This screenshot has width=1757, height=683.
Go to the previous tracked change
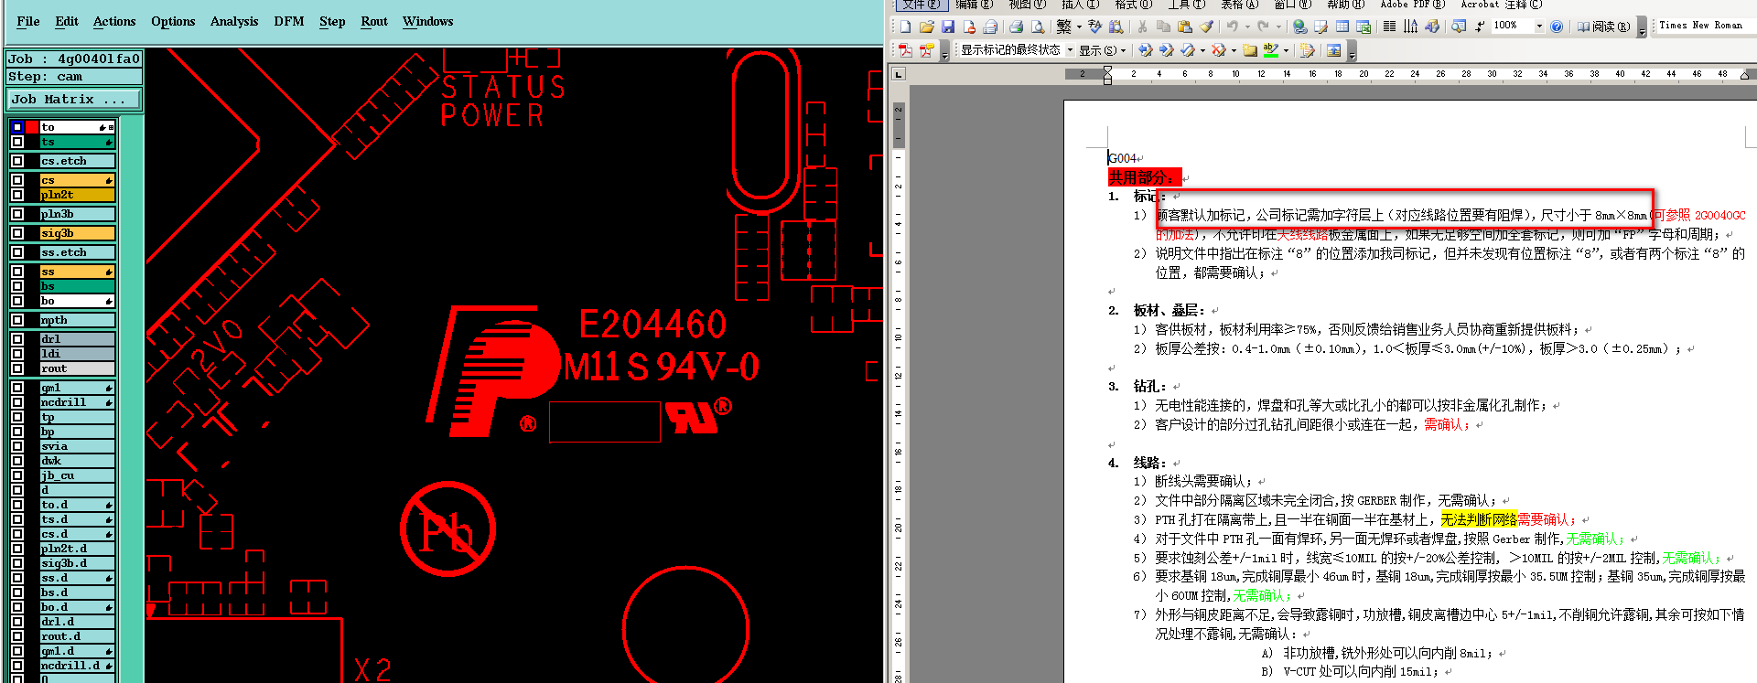pos(1146,50)
